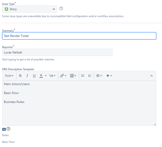Select the Story icon in Issue Type
Viewport: 162px width, 147px height.
click(x=7, y=9)
